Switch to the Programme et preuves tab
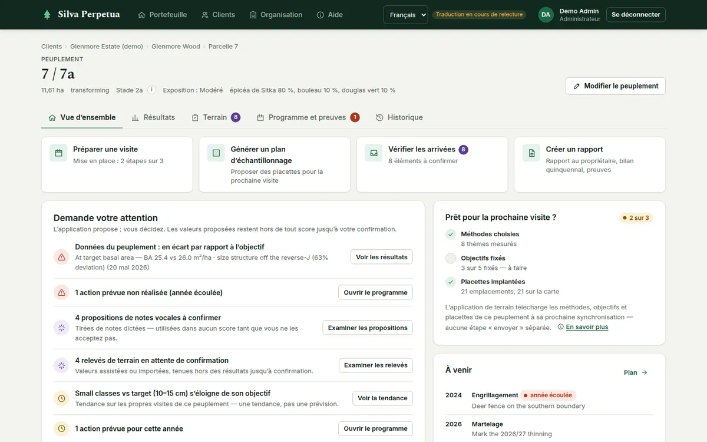This screenshot has width=707, height=442. (x=308, y=117)
